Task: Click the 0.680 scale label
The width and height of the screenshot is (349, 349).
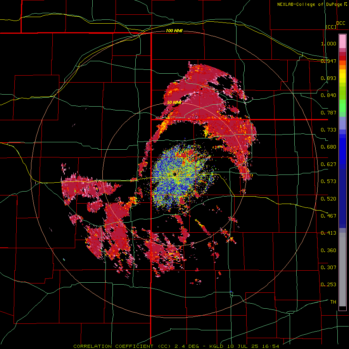Action: (x=328, y=147)
